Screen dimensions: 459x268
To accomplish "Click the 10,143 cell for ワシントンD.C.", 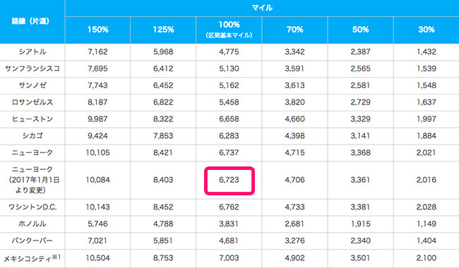I will [97, 207].
